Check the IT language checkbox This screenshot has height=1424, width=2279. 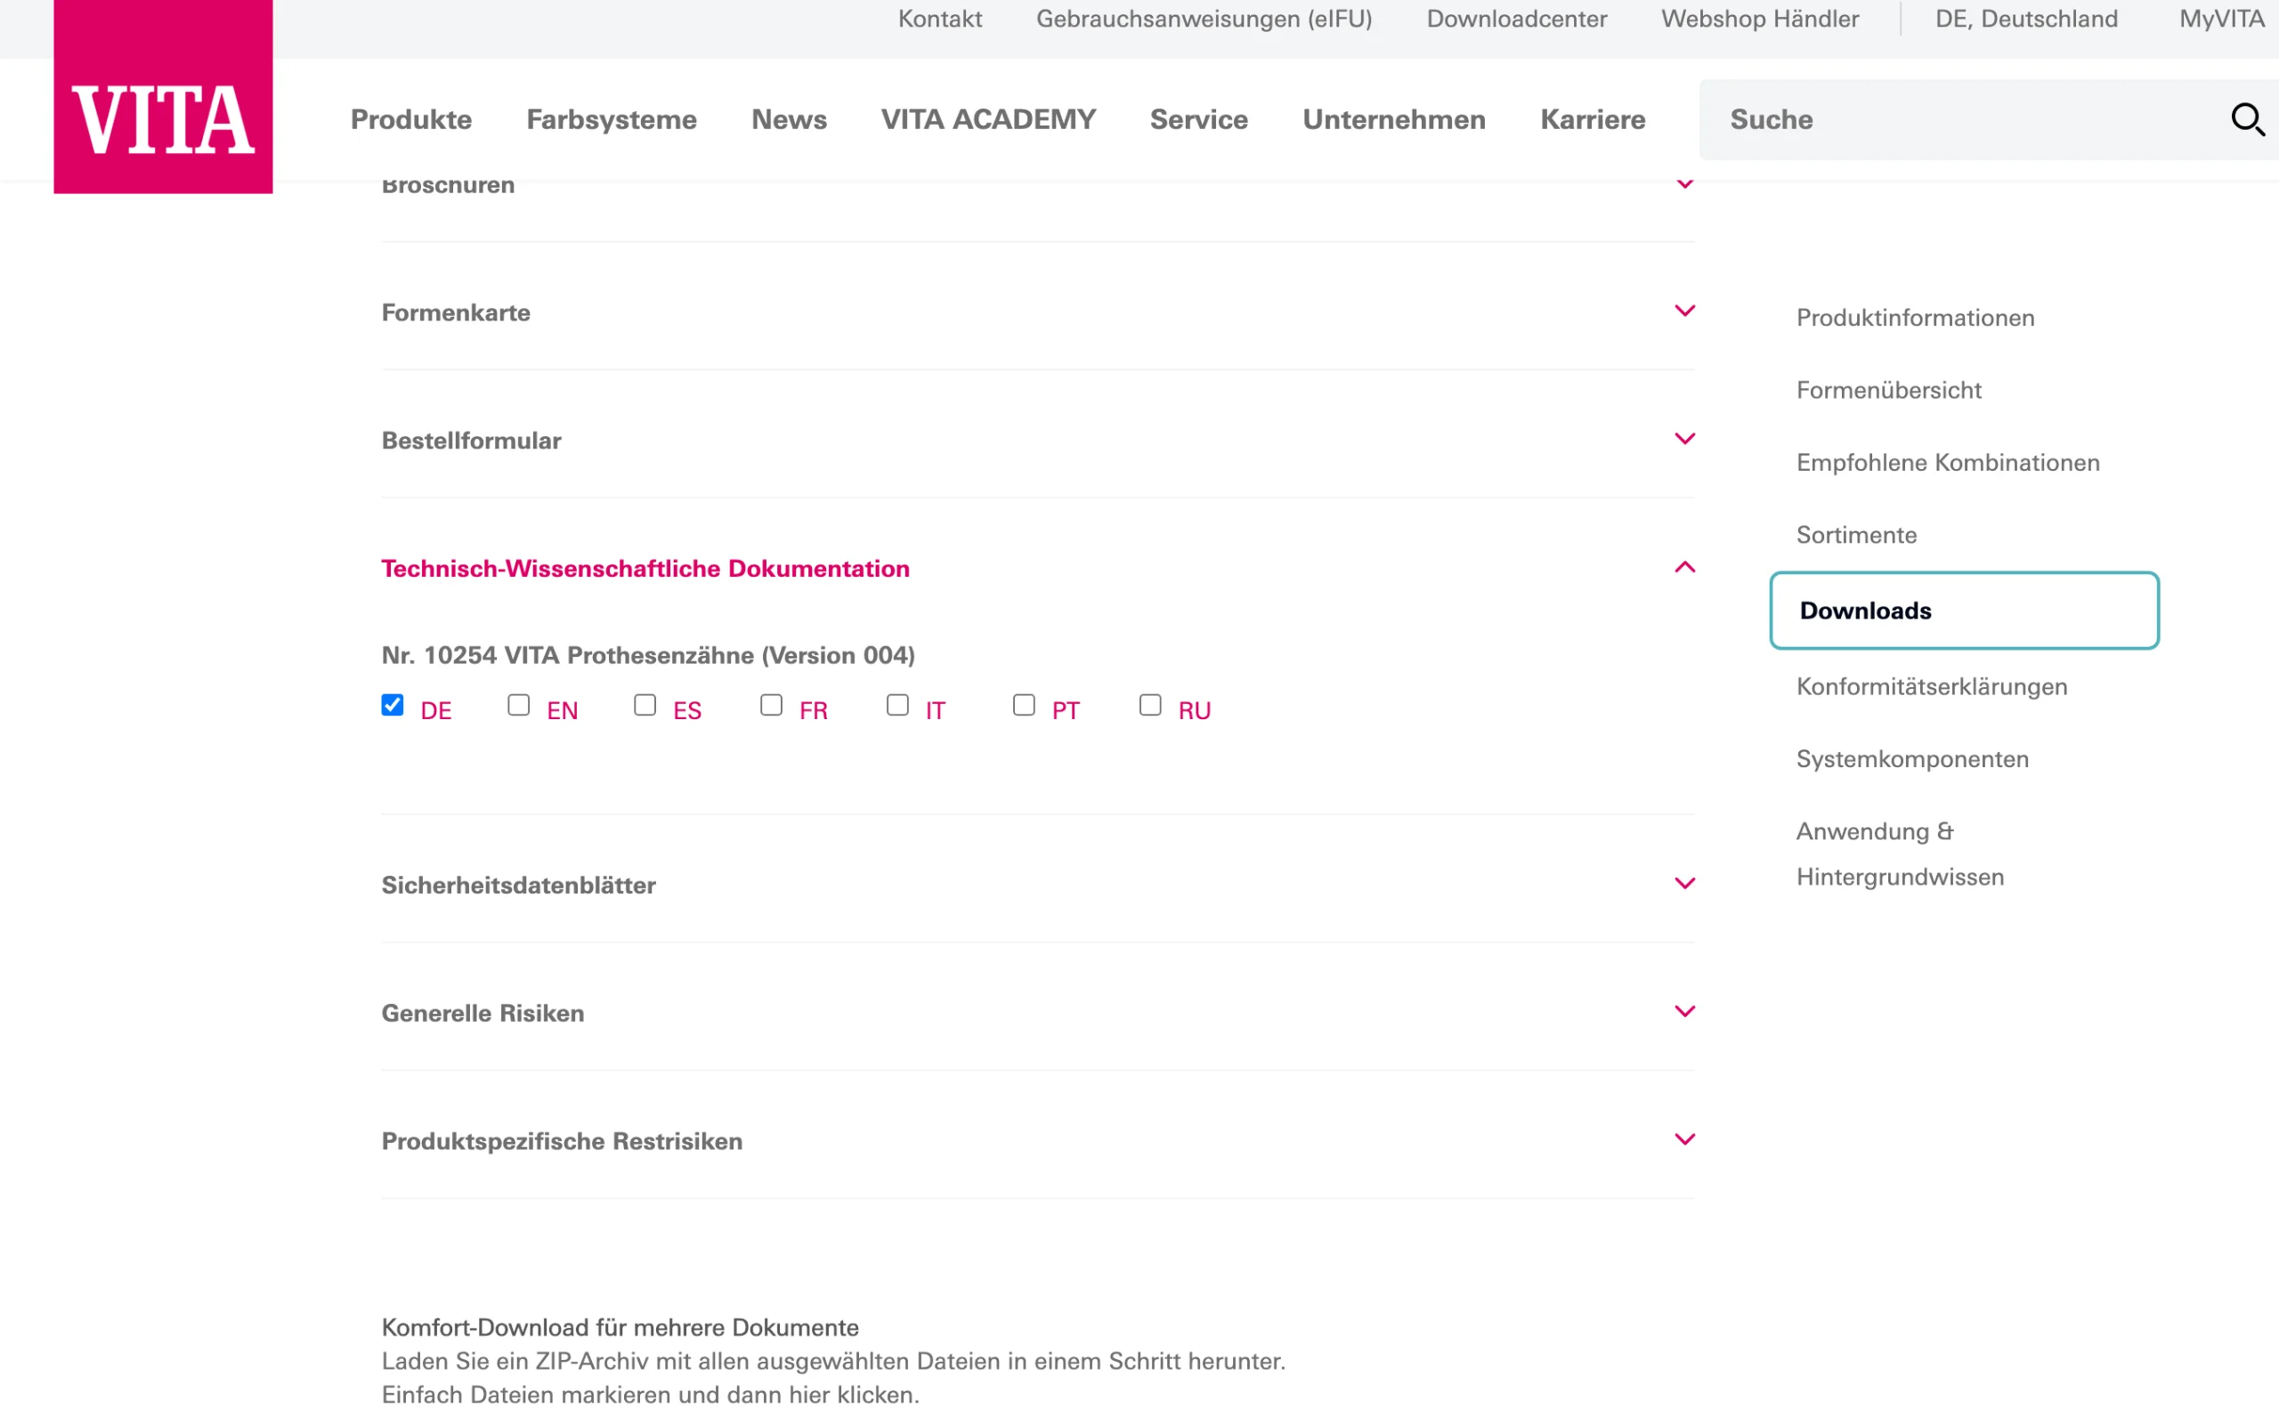tap(897, 706)
